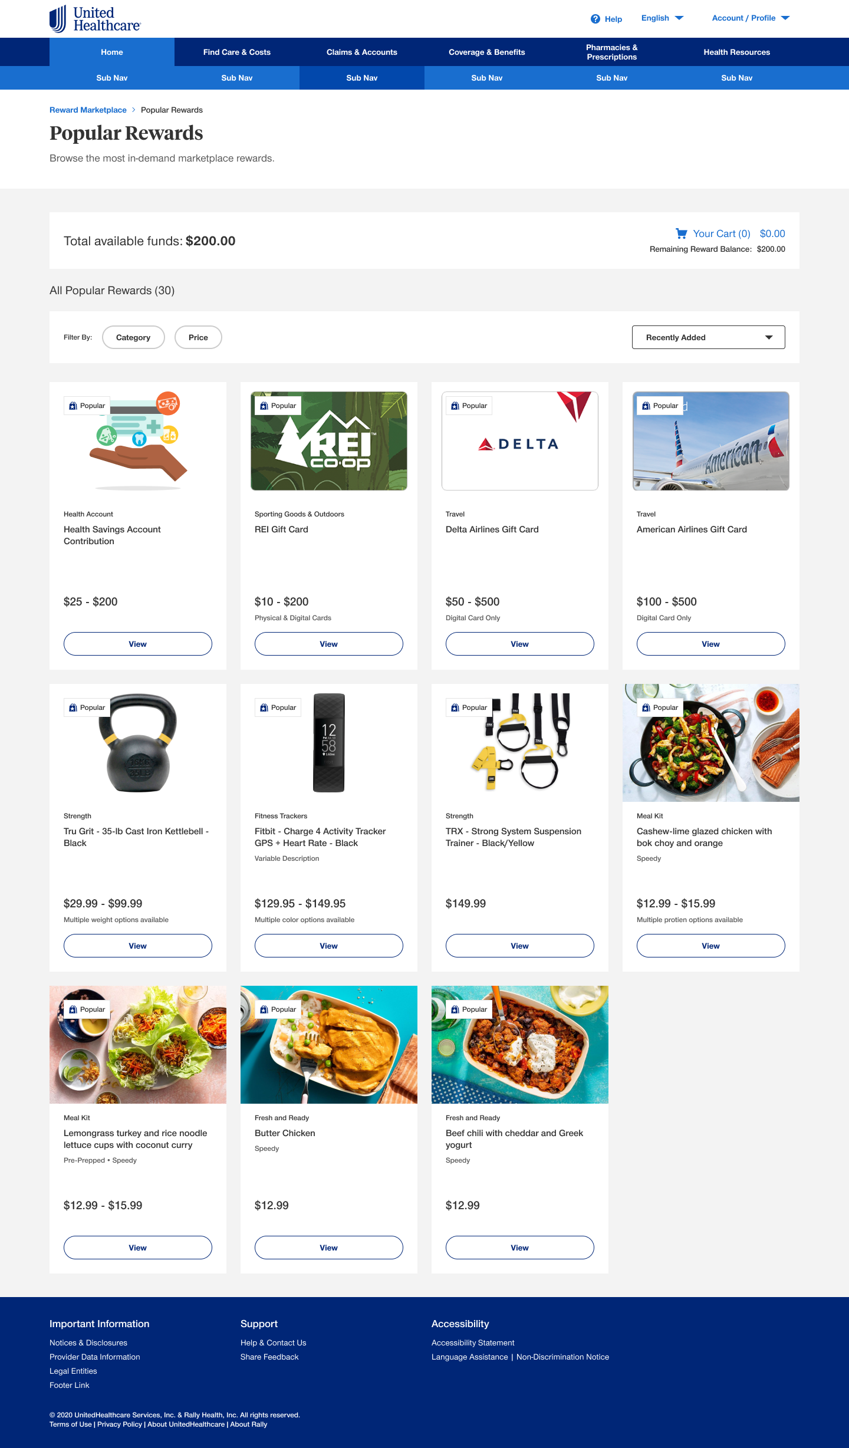This screenshot has height=1448, width=849.
Task: Click the Popular badge on REI card
Action: click(278, 406)
